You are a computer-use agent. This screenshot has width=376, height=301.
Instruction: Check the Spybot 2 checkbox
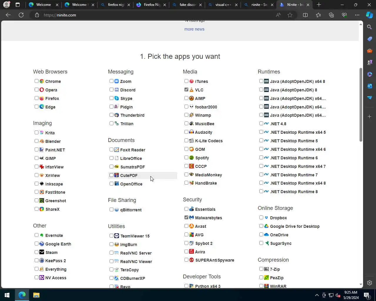click(x=186, y=243)
